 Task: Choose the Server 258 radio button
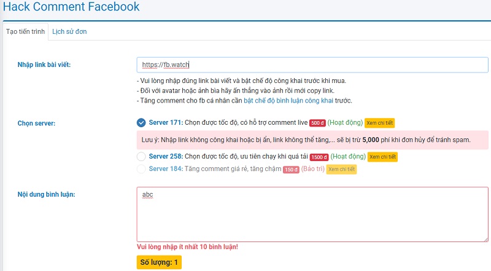click(x=141, y=156)
